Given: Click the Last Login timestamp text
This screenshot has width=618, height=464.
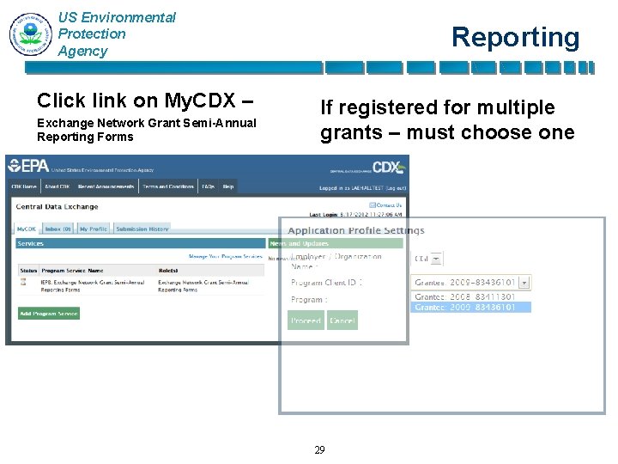Looking at the screenshot, I should [x=355, y=215].
